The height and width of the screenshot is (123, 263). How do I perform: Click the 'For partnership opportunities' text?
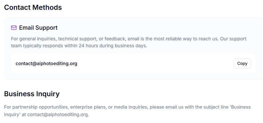tap(36, 107)
